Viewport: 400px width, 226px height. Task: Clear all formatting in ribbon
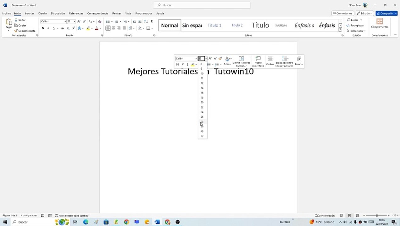pyautogui.click(x=100, y=21)
